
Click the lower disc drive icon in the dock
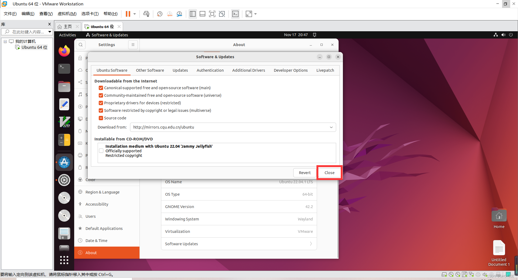tap(64, 216)
